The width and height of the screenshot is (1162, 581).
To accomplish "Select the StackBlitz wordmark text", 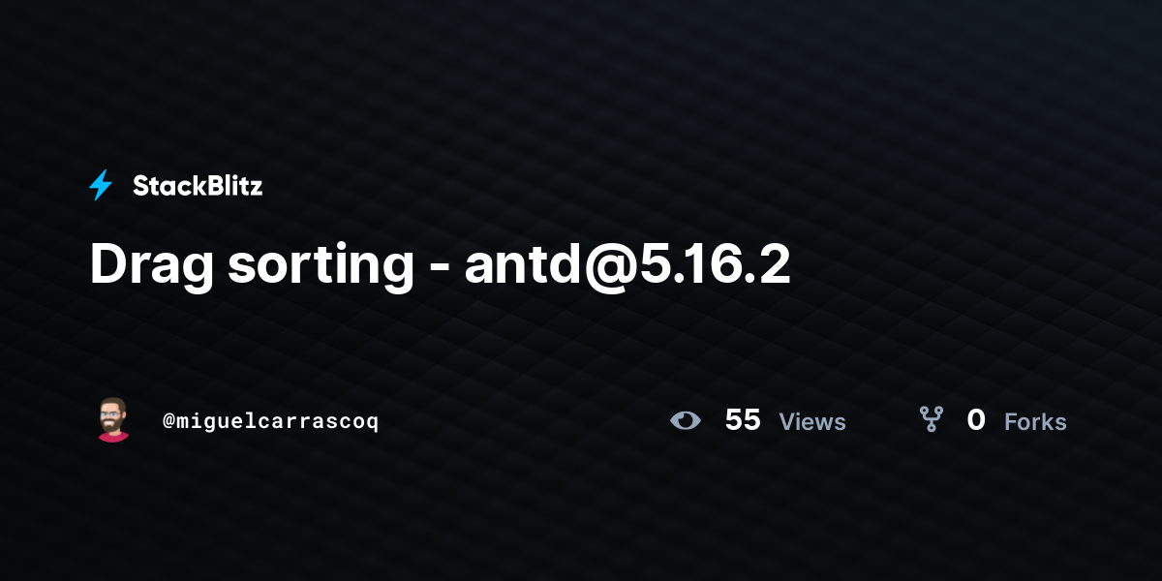I will (198, 186).
